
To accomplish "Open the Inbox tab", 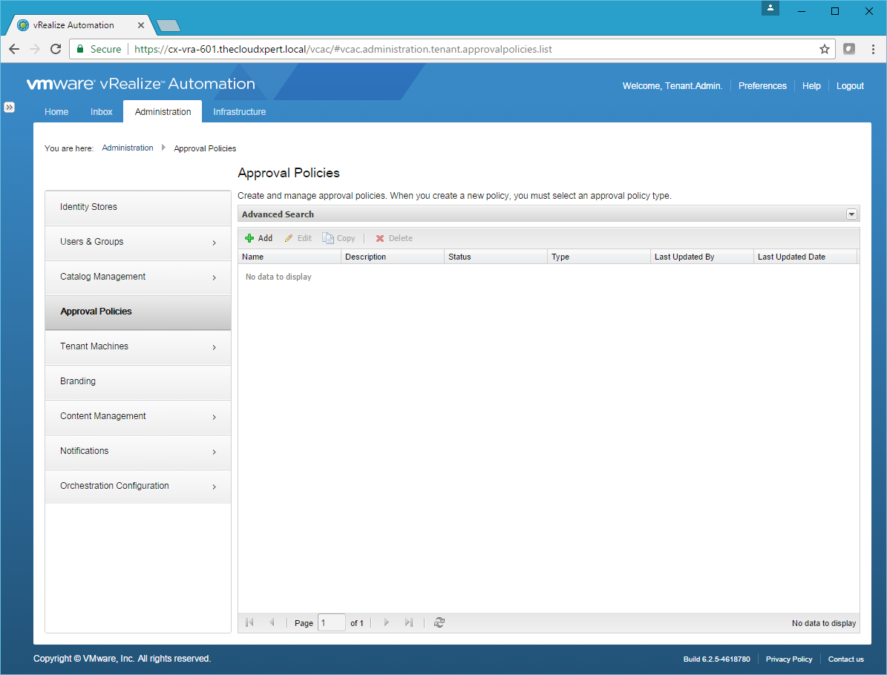I will [102, 112].
